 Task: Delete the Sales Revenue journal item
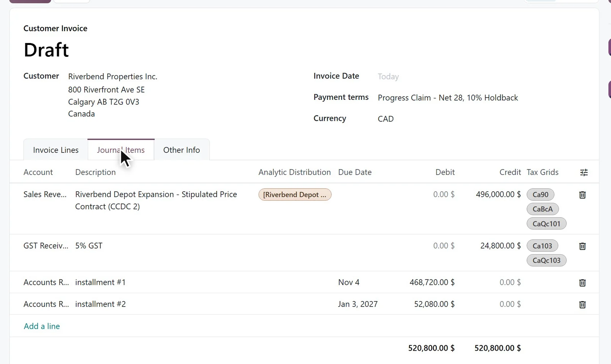pos(582,195)
